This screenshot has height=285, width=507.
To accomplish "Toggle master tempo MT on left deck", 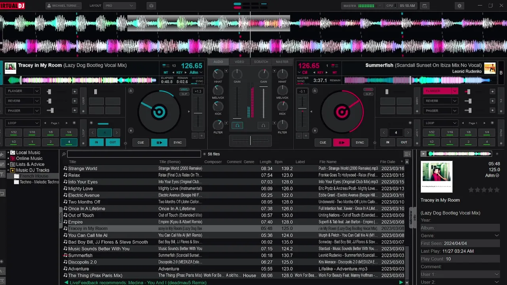I will pos(166,73).
